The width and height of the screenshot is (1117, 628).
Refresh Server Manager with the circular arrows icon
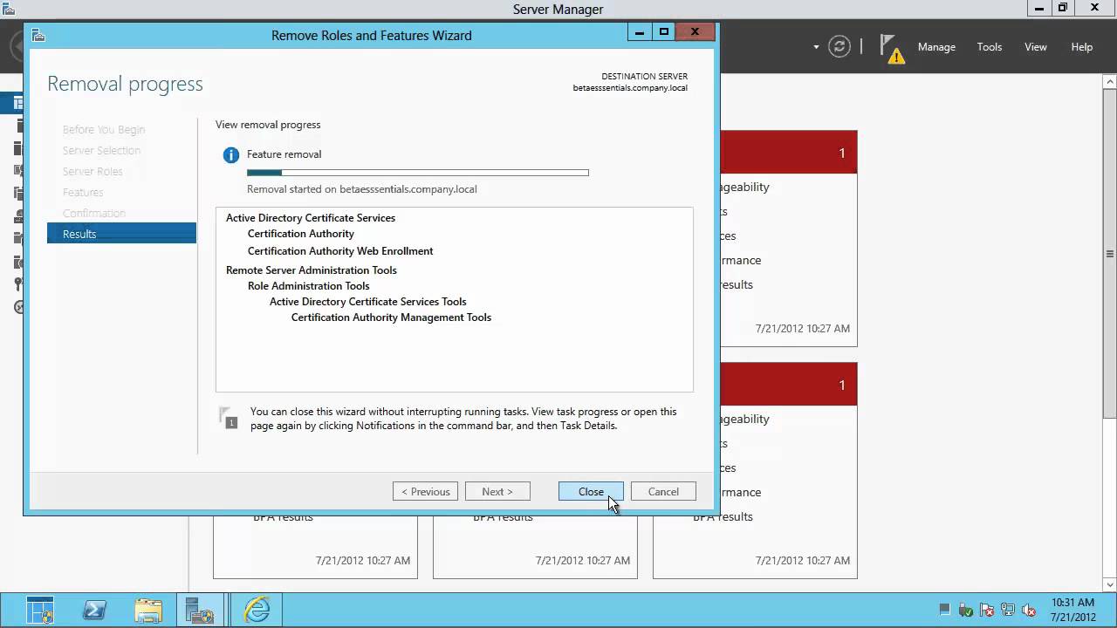click(839, 47)
